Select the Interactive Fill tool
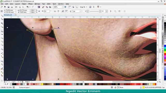This screenshot has height=93, width=166. (2, 72)
